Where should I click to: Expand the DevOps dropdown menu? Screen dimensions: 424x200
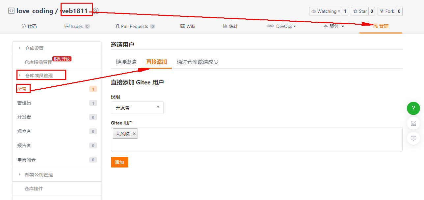281,26
